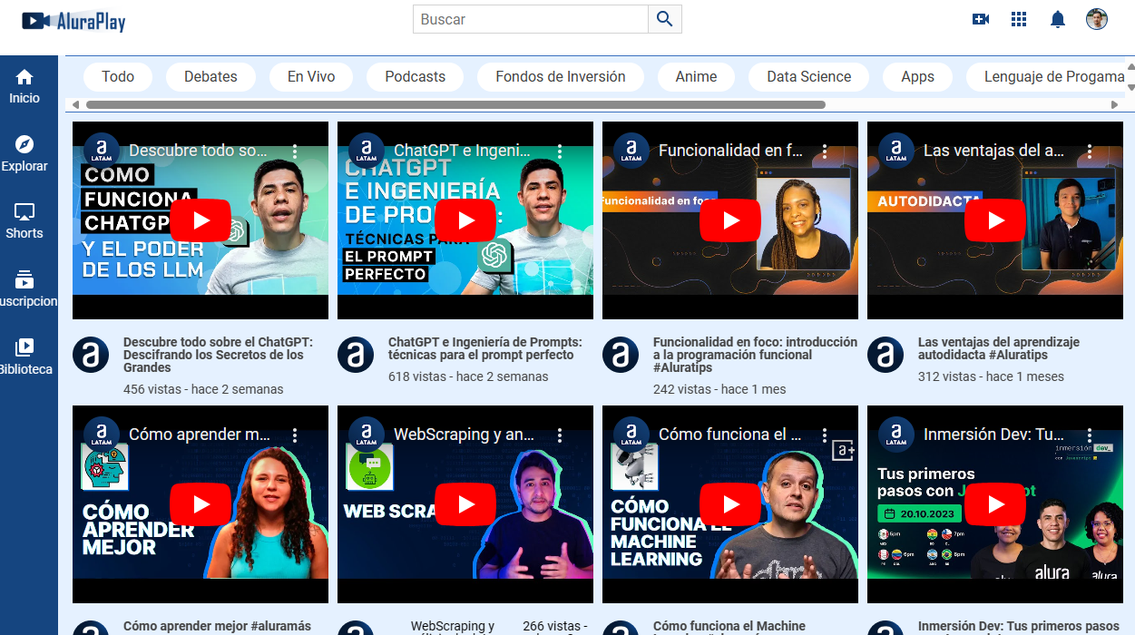1135x635 pixels.
Task: Open the user profile avatar
Action: [1097, 19]
